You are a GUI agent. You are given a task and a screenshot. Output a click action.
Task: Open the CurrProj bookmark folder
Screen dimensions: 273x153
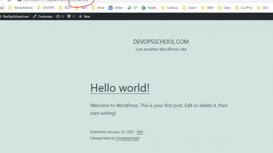click(244, 8)
